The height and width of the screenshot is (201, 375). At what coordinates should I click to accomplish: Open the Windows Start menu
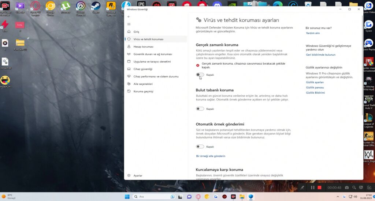click(127, 197)
